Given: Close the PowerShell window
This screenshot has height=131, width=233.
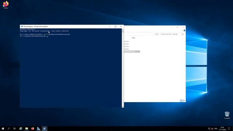Looking at the screenshot, I should 121,27.
